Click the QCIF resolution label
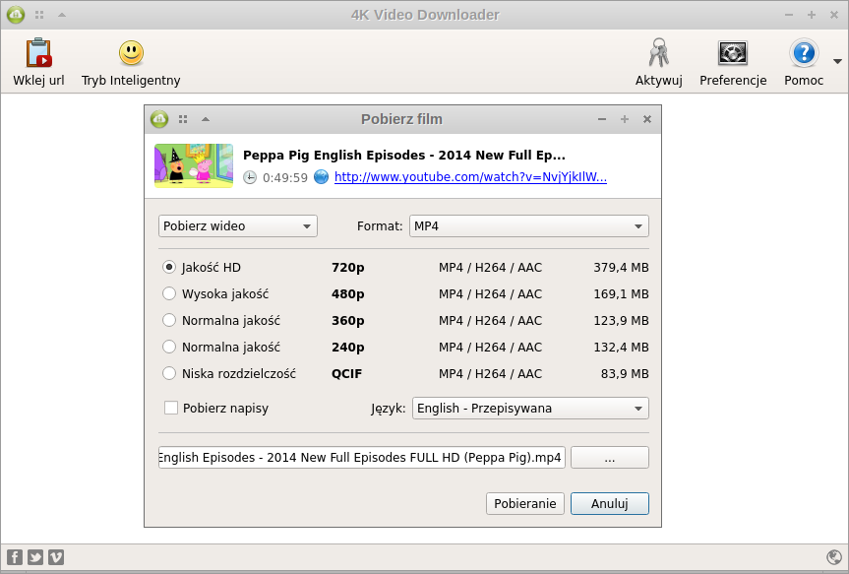849x574 pixels. point(346,373)
